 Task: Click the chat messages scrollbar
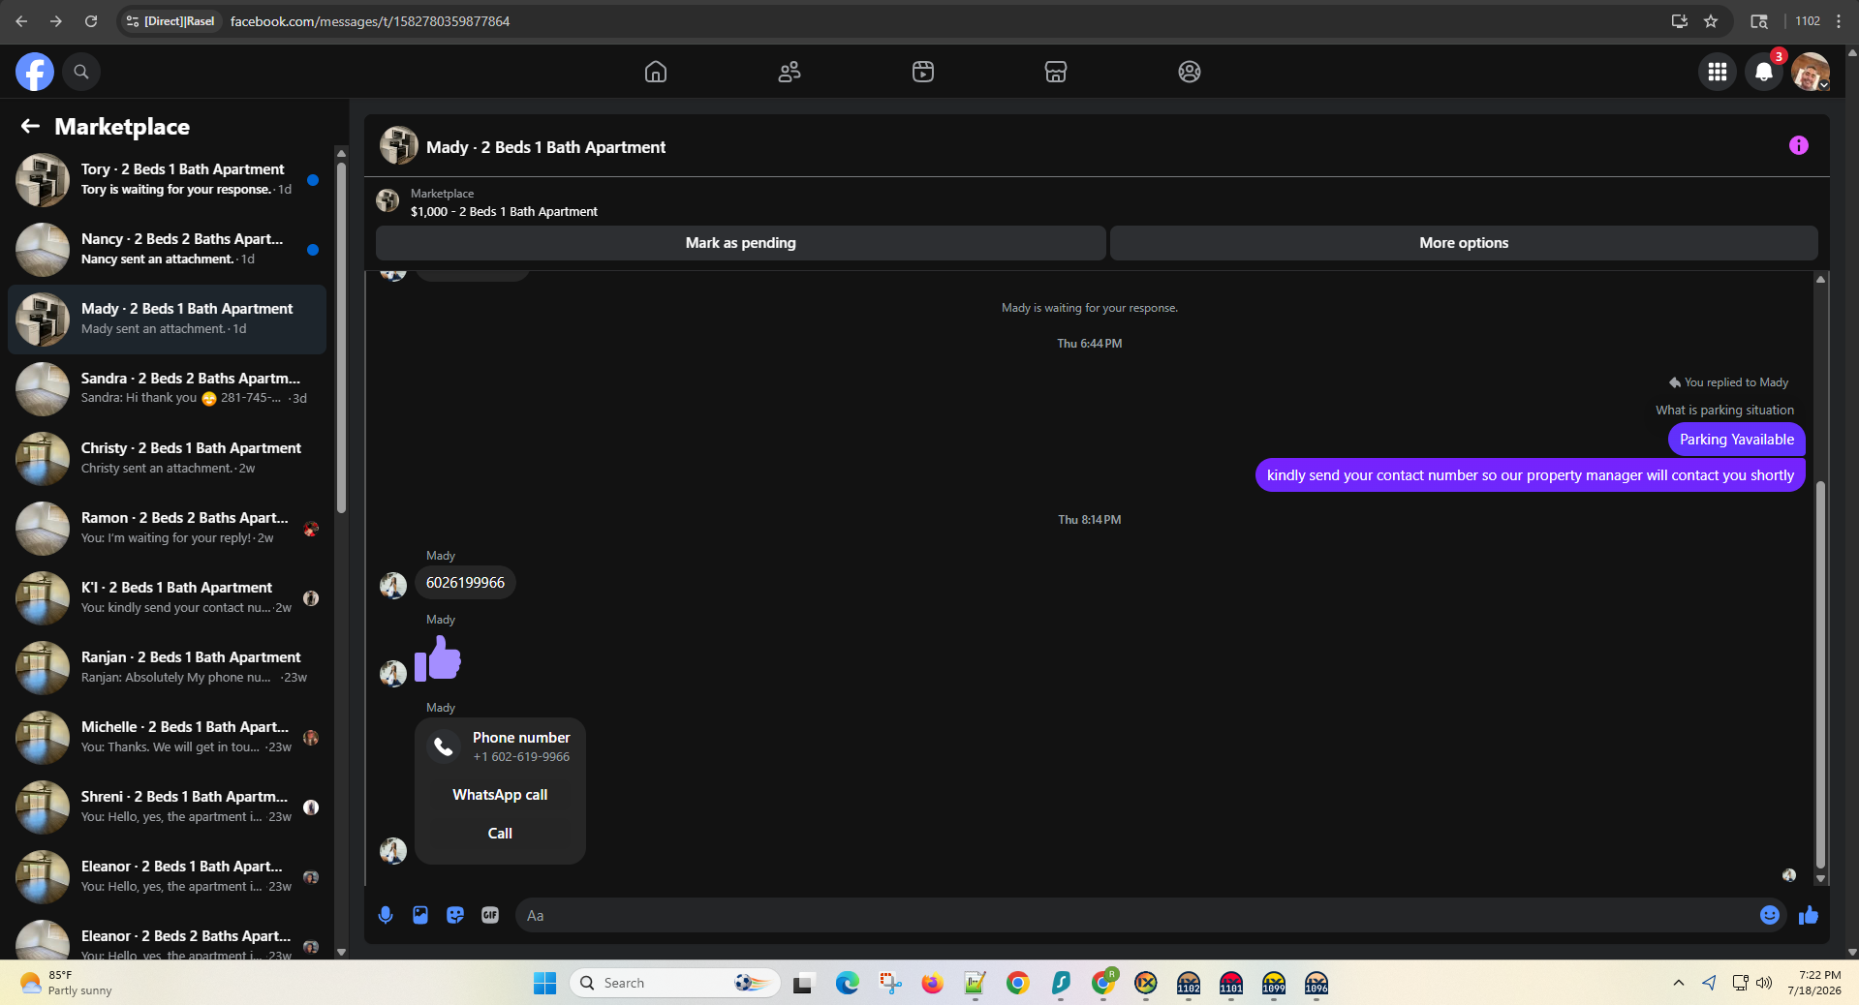(1821, 674)
